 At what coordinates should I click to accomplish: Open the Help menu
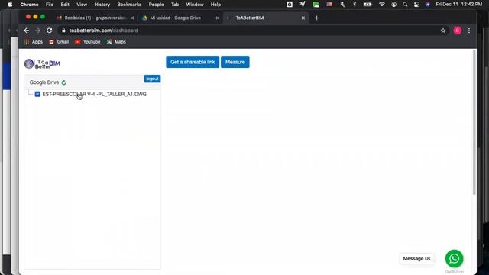(215, 5)
